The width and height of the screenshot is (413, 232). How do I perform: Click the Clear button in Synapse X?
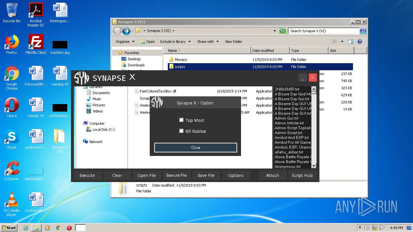117,175
